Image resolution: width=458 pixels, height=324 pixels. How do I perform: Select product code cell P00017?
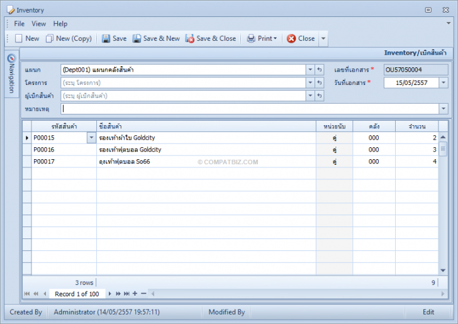tap(64, 162)
